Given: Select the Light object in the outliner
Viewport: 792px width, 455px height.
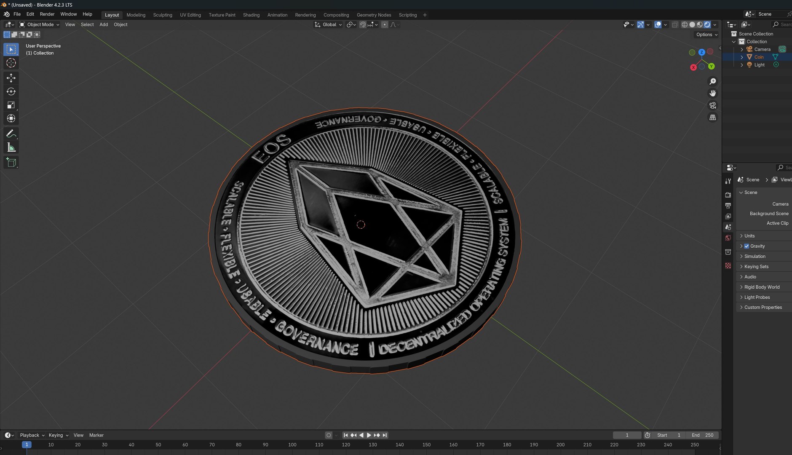Looking at the screenshot, I should [x=759, y=65].
